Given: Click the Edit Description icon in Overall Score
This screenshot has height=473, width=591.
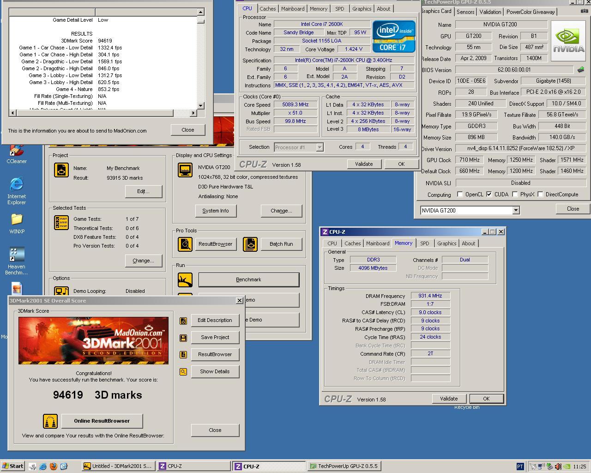Looking at the screenshot, I should click(x=183, y=321).
